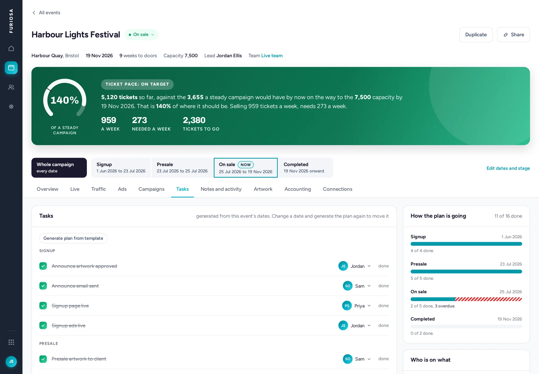Switch to the Campaigns tab

pyautogui.click(x=151, y=189)
